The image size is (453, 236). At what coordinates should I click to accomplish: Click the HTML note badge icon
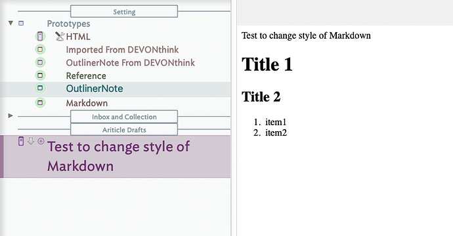pos(40,36)
